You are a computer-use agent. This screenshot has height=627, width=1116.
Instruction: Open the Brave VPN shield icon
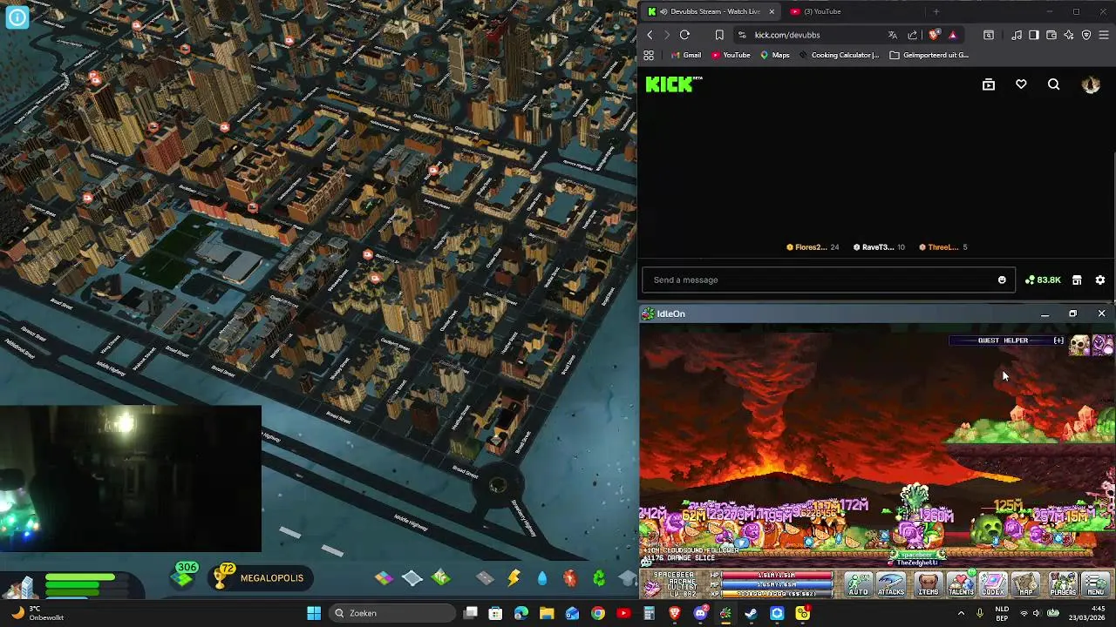1086,35
